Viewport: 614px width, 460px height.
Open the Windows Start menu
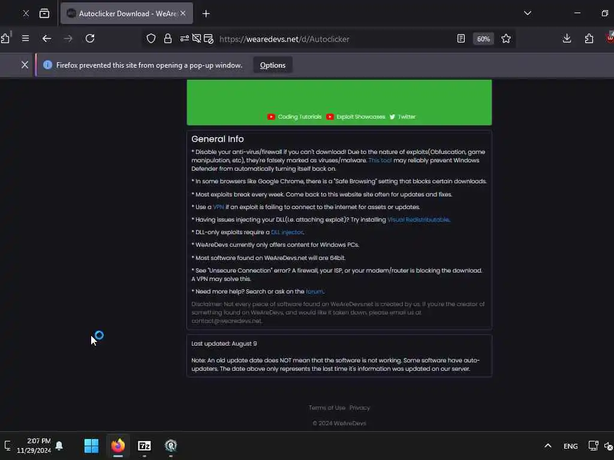pyautogui.click(x=92, y=446)
